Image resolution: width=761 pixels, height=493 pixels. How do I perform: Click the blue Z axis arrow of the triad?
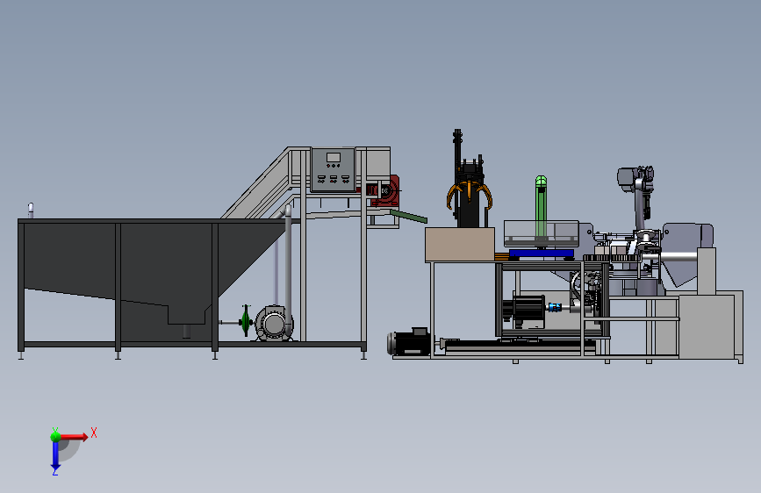coord(55,456)
